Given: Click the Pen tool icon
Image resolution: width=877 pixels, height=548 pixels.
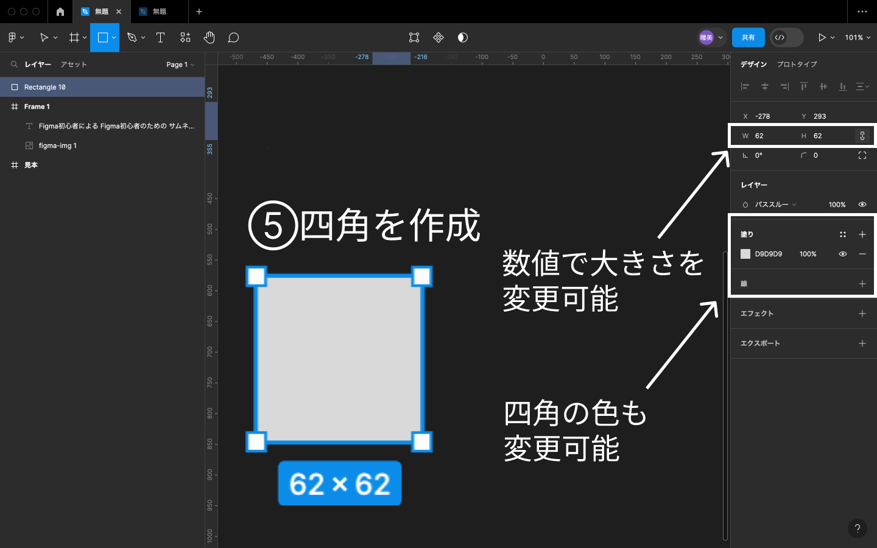Looking at the screenshot, I should (x=132, y=38).
